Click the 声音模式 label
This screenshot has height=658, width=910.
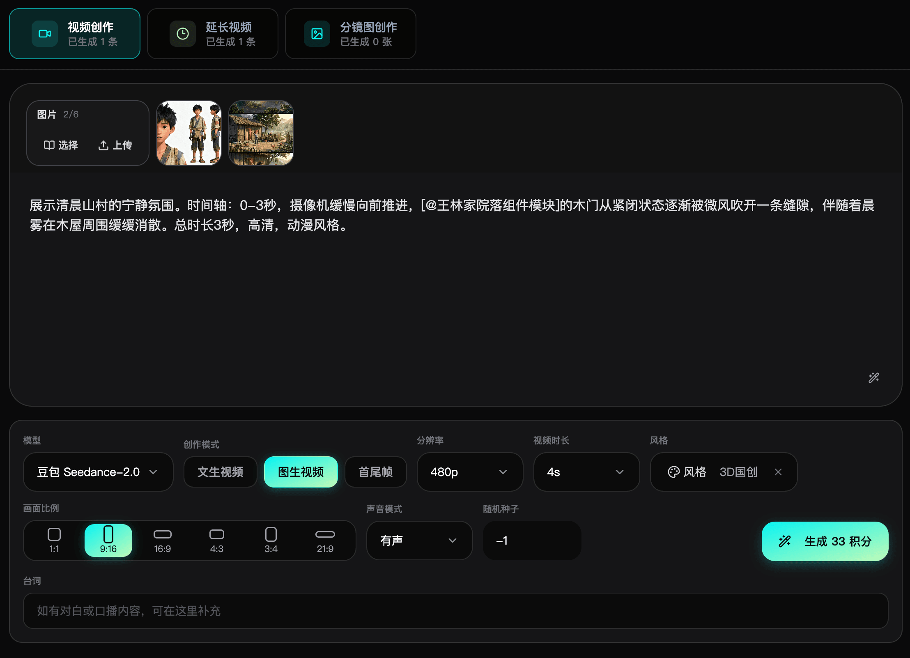tap(384, 509)
